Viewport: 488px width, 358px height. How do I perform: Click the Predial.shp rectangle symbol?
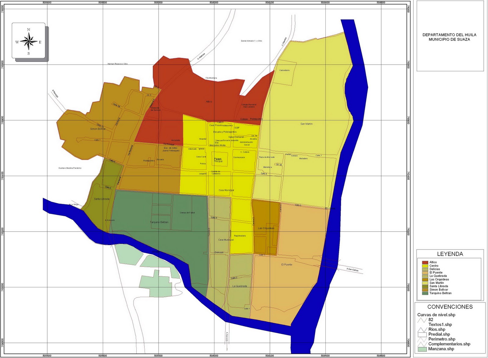click(422, 335)
